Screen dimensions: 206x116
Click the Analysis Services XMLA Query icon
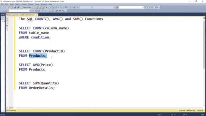(43, 7)
